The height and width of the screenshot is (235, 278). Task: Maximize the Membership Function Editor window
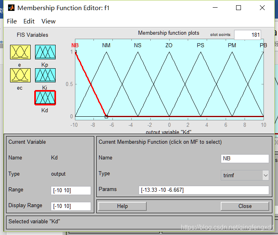coord(239,8)
